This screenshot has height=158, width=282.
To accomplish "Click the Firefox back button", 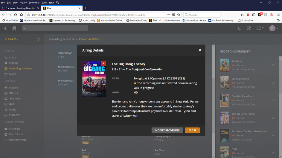I will 4,15.
